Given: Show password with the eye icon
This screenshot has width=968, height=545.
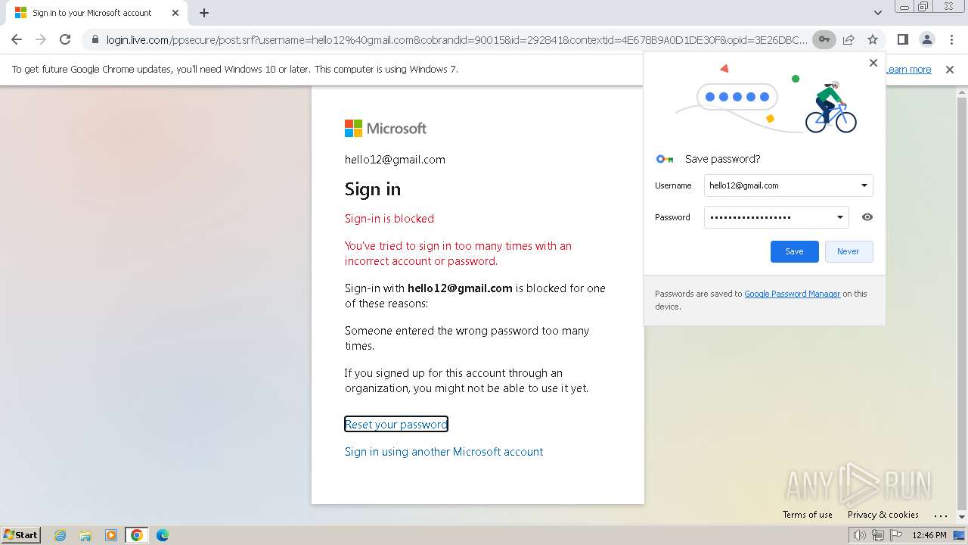Looking at the screenshot, I should coord(867,217).
